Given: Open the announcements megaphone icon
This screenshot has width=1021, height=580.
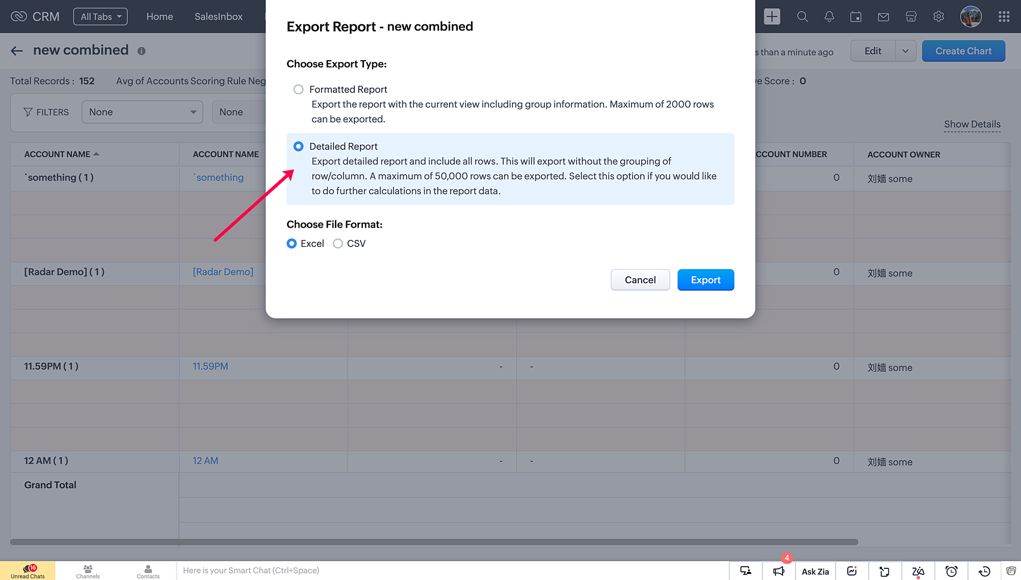Looking at the screenshot, I should pos(779,571).
